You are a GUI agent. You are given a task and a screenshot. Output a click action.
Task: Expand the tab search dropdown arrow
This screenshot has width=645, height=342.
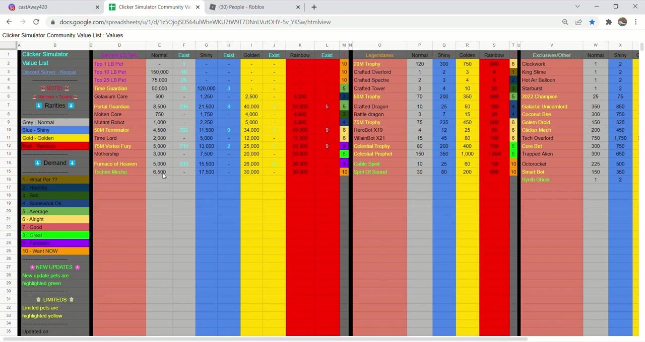click(577, 7)
